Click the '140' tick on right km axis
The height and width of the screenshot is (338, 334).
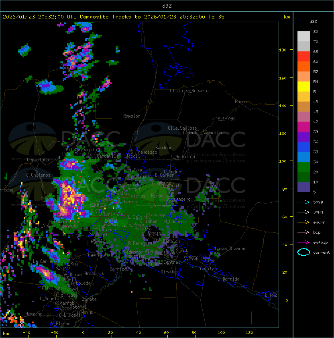283,106
